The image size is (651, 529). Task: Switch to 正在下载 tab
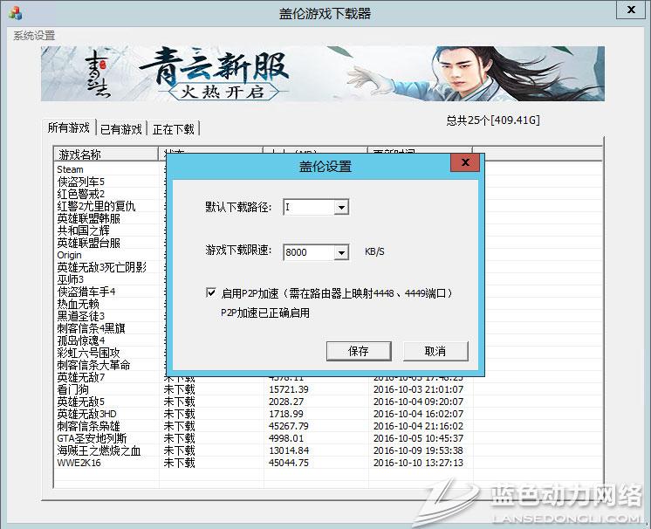173,129
